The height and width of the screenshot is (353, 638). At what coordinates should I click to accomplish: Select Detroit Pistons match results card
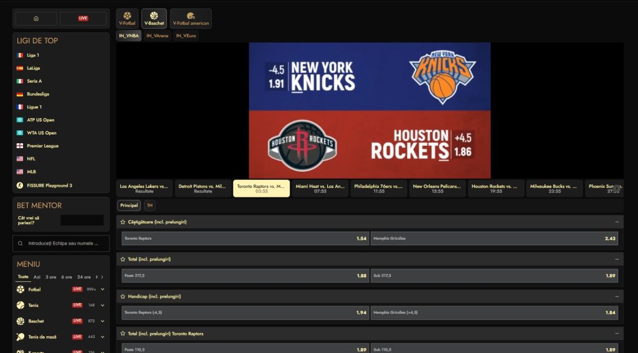(203, 189)
